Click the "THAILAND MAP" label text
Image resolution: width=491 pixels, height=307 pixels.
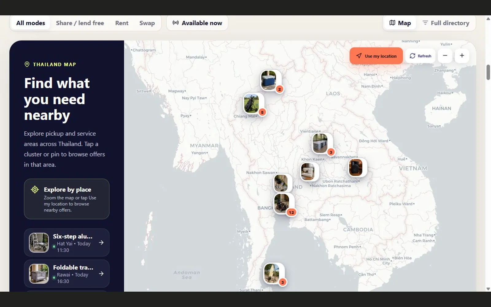[x=54, y=64]
